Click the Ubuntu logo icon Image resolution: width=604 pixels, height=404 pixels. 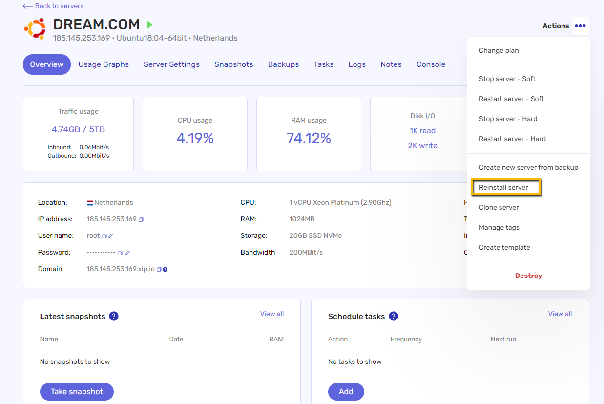click(x=35, y=28)
